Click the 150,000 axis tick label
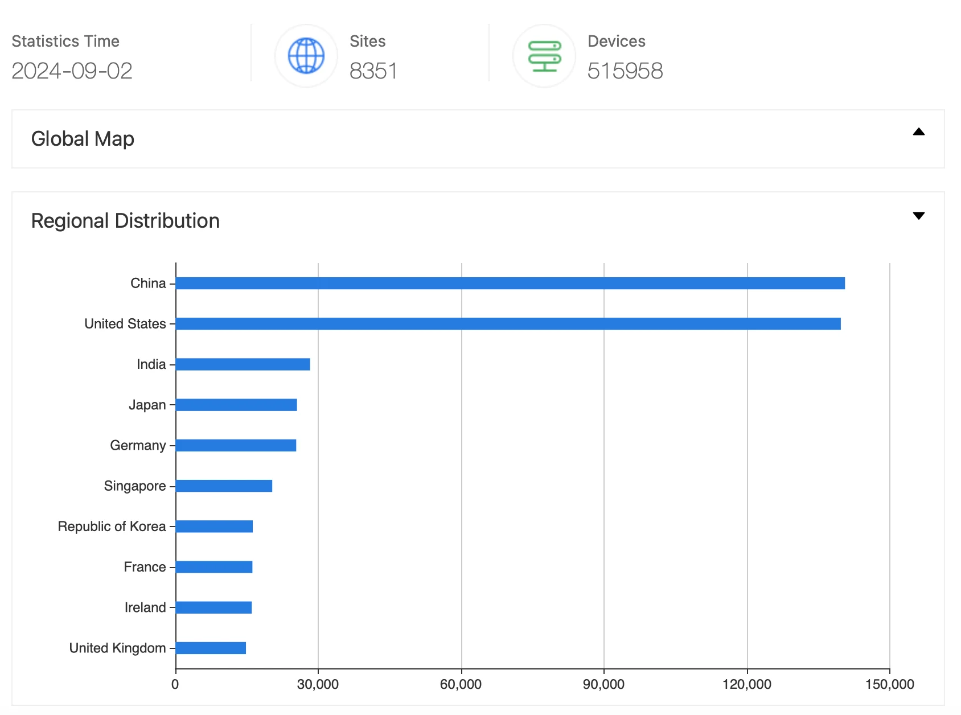Screen dimensions: 961x715 pyautogui.click(x=890, y=684)
